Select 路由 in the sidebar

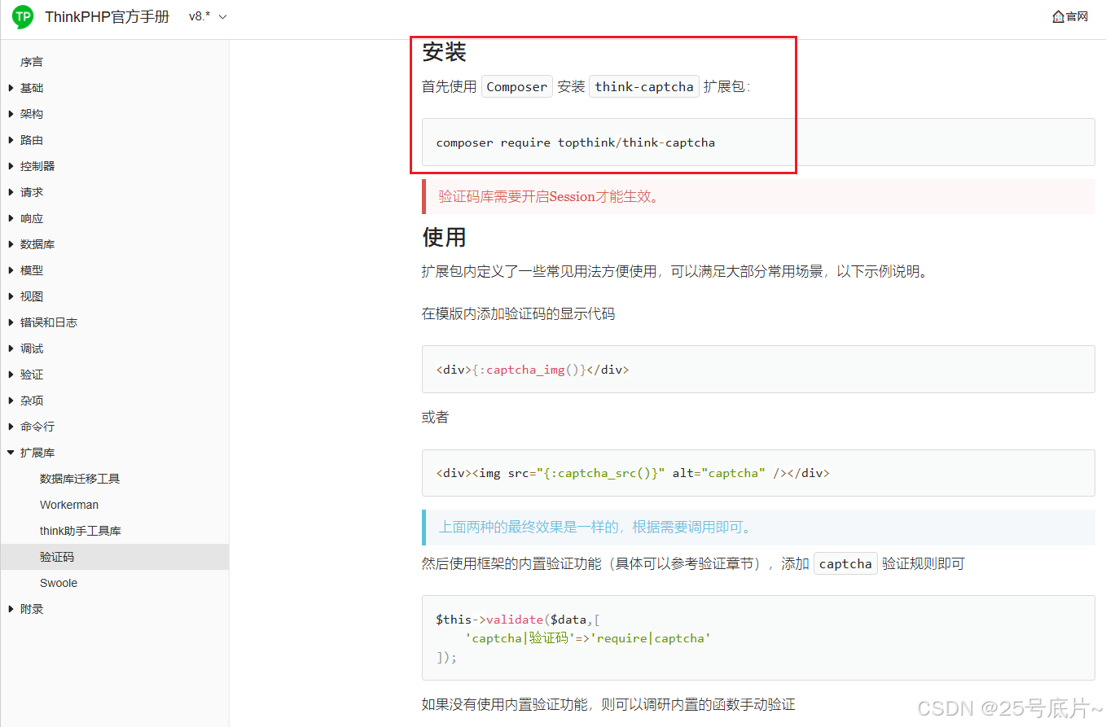[x=32, y=140]
